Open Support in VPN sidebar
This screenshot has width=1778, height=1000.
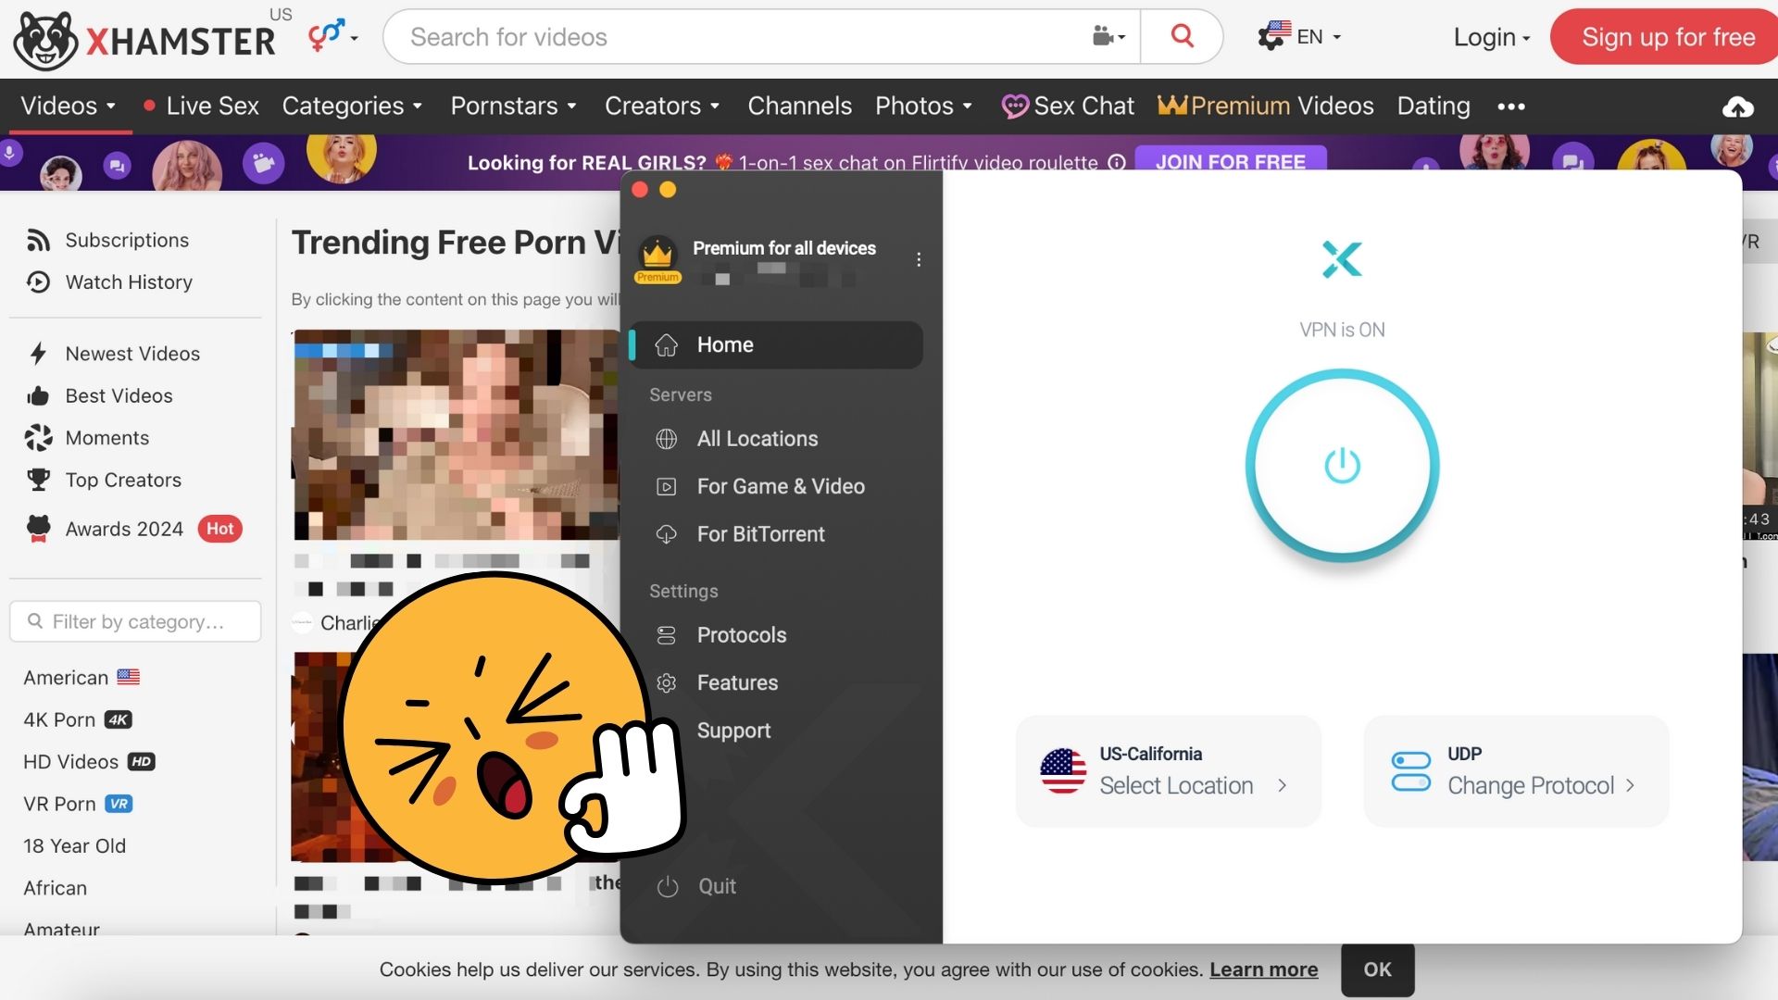coord(733,731)
